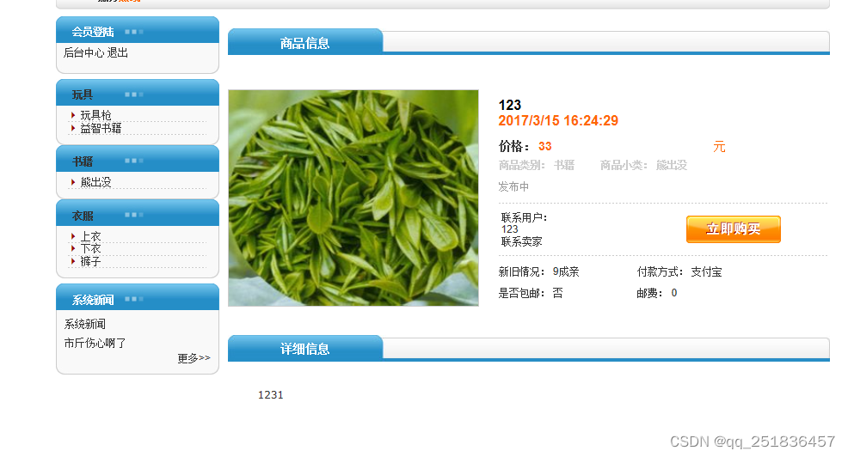Show more news via 更多>>
Viewport: 848px width, 457px height.
click(194, 358)
